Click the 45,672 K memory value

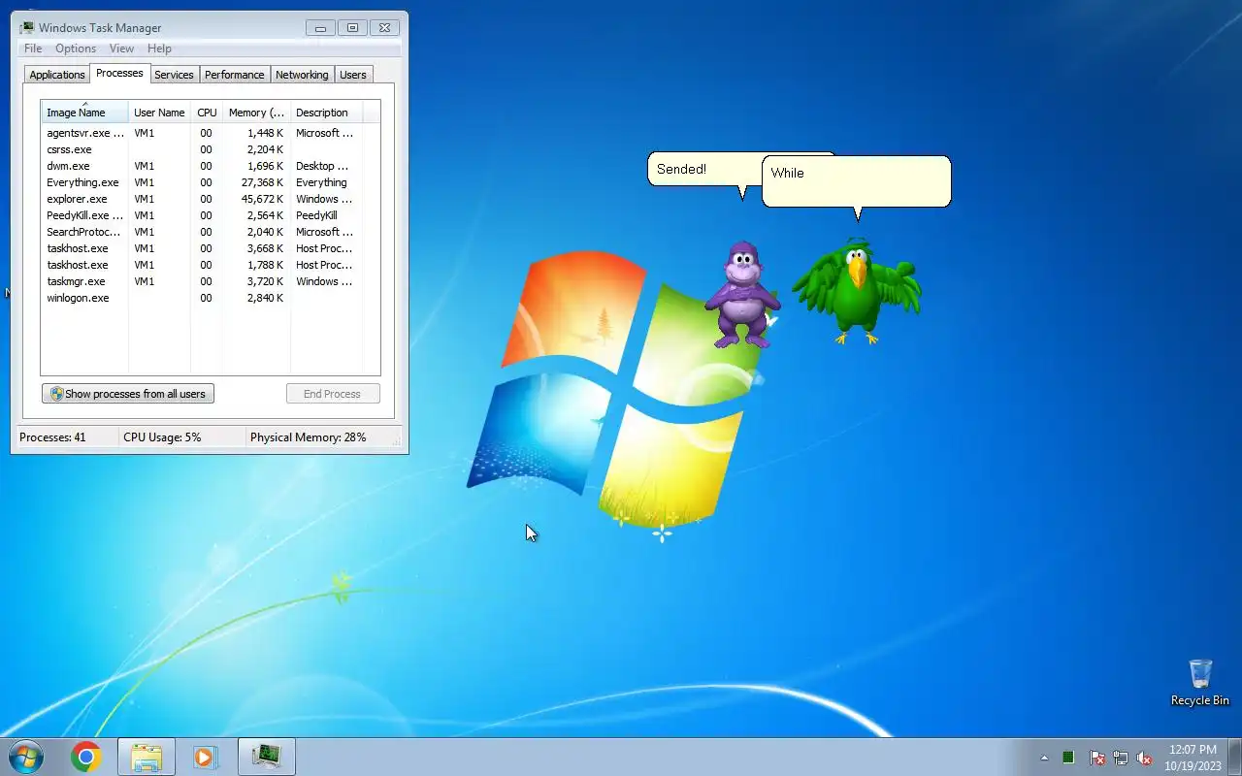[262, 199]
